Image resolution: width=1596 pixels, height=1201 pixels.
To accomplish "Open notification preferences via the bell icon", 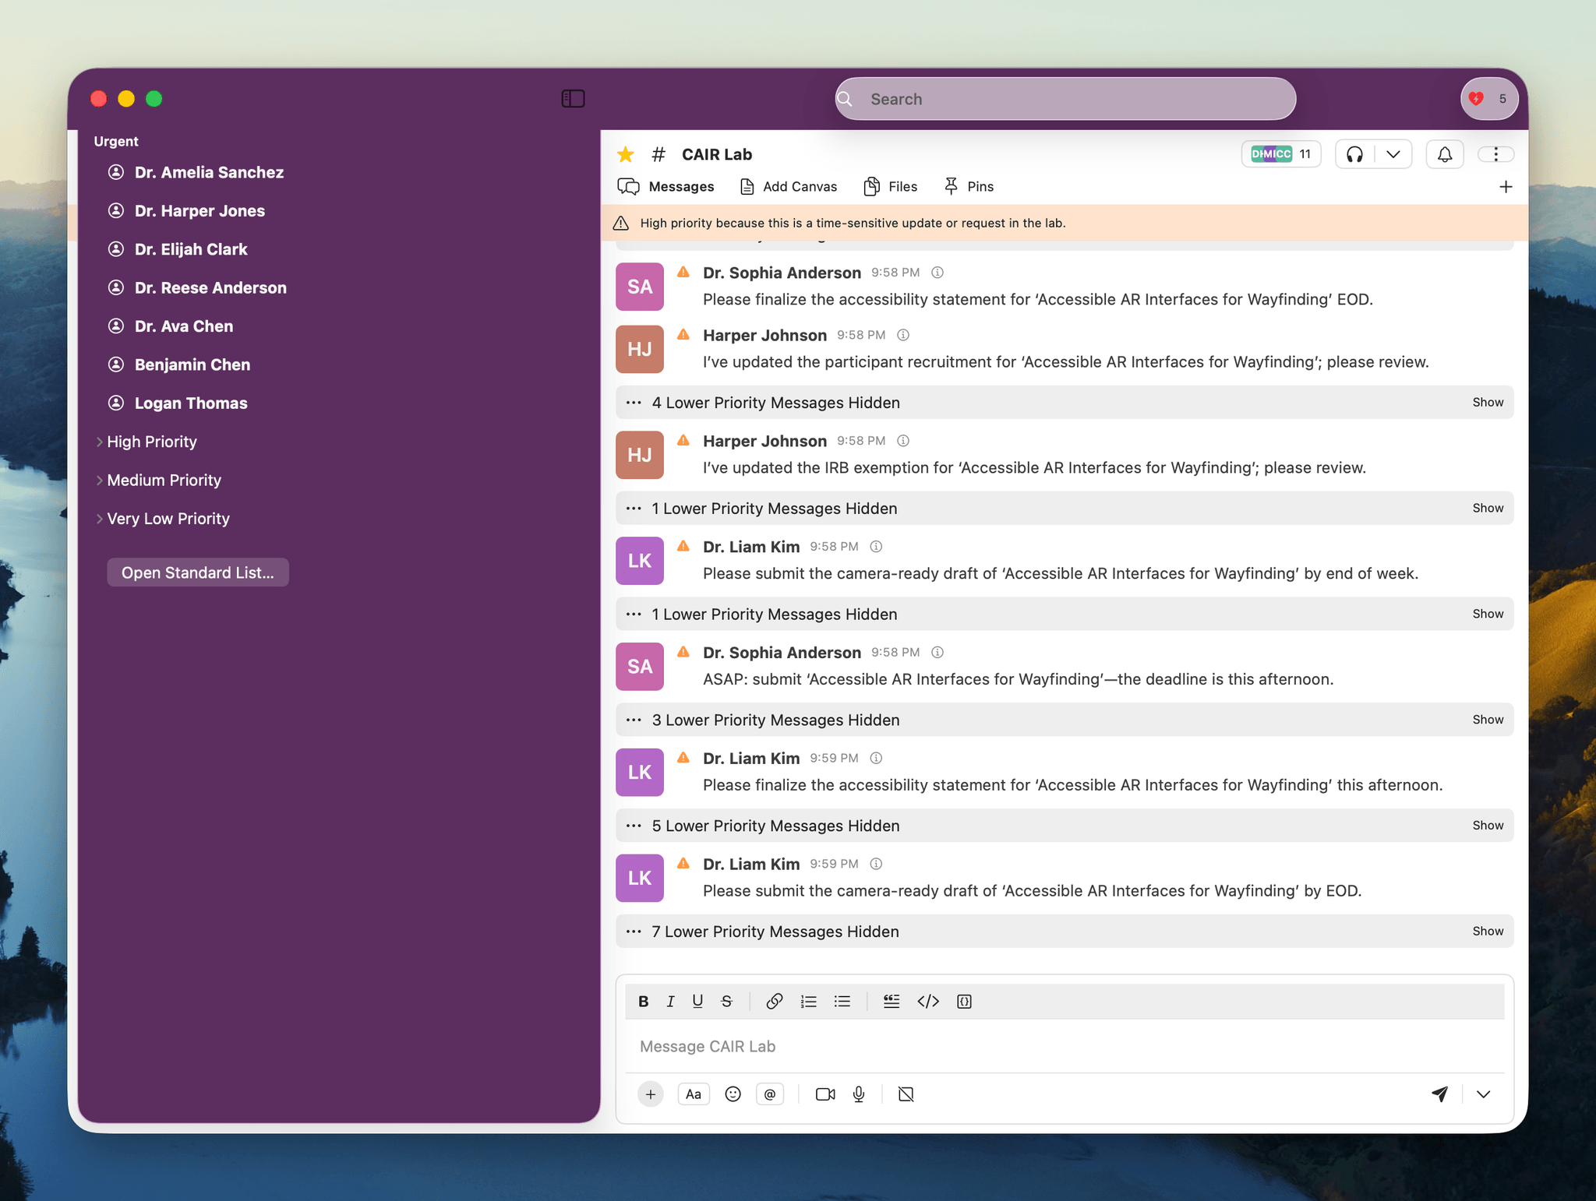I will [x=1445, y=153].
